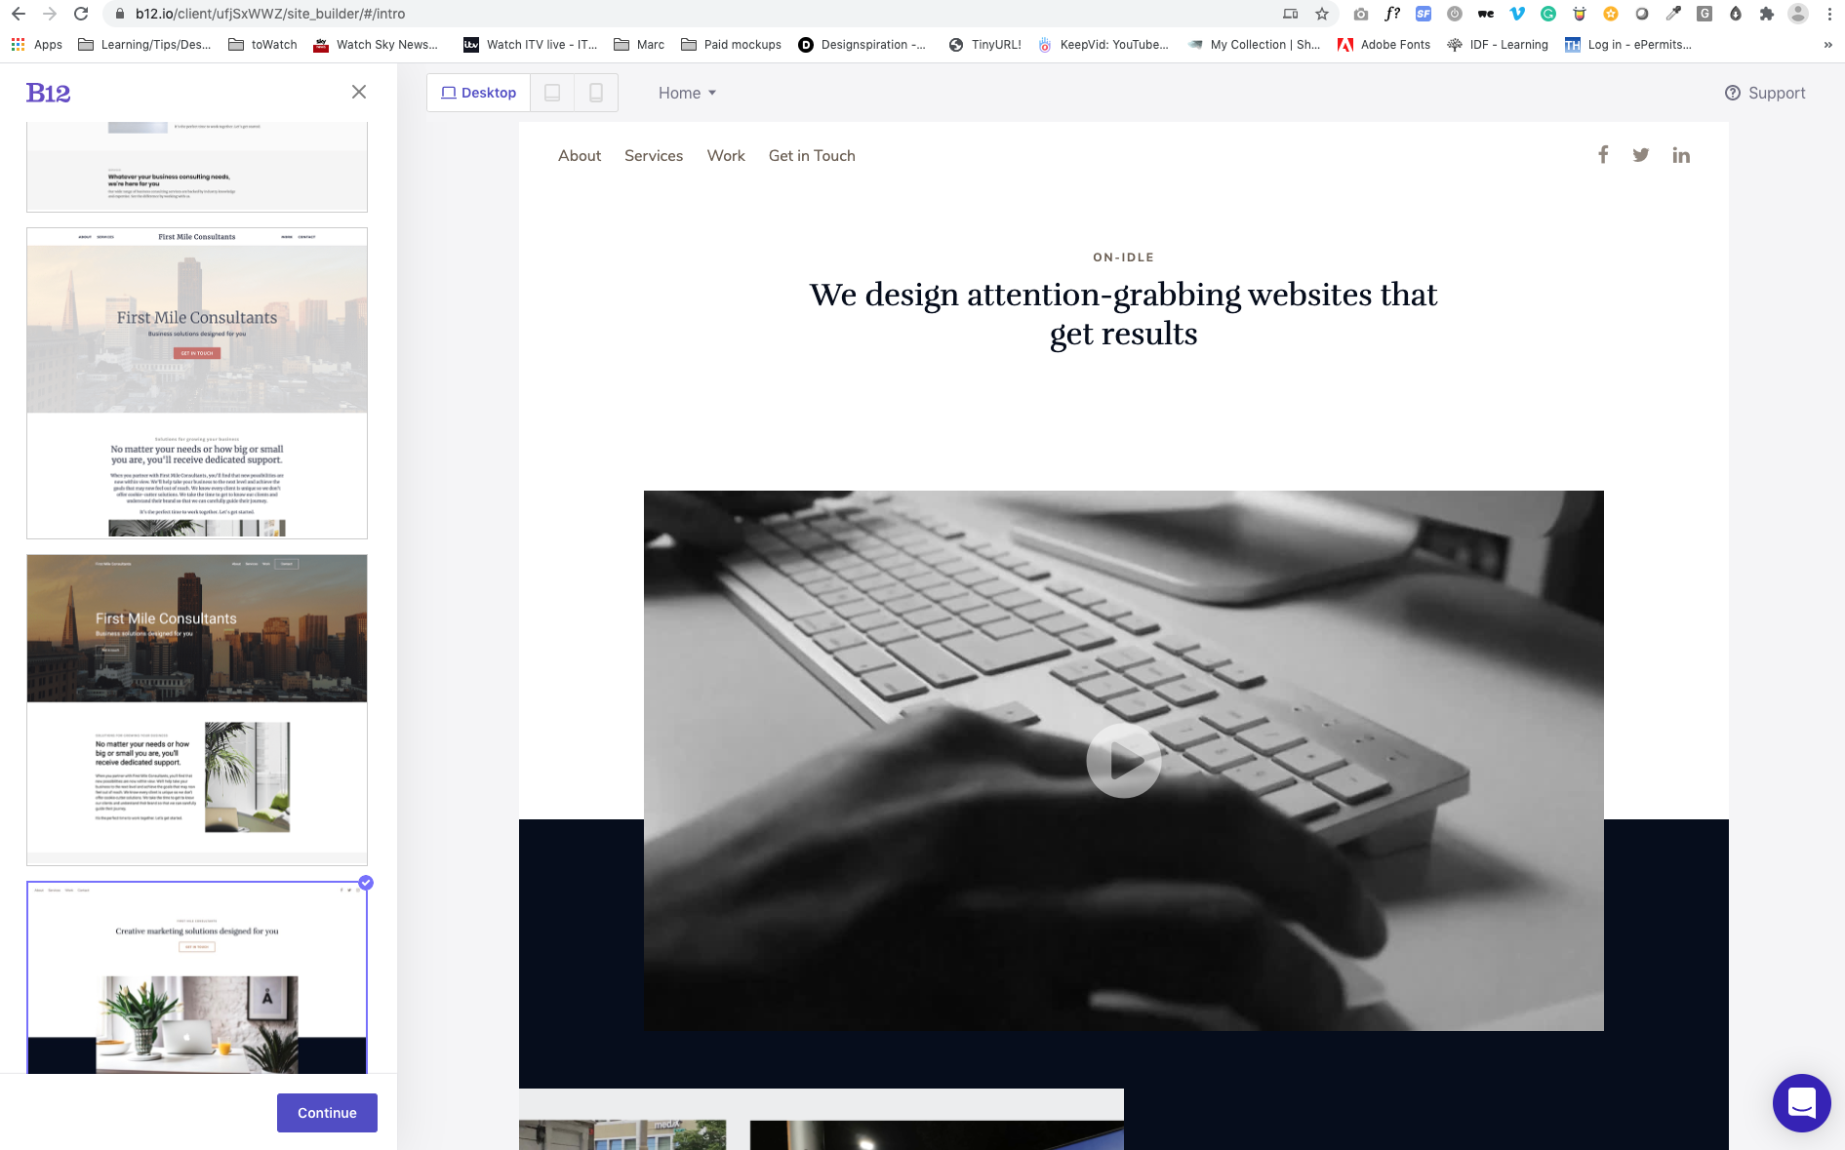Switch to tablet preview
The image size is (1845, 1150).
[552, 93]
